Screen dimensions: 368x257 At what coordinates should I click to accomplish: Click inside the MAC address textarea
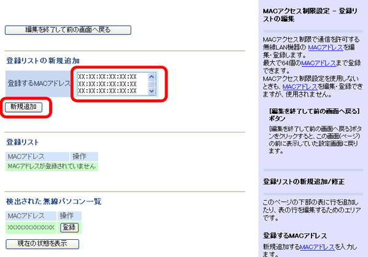[113, 84]
